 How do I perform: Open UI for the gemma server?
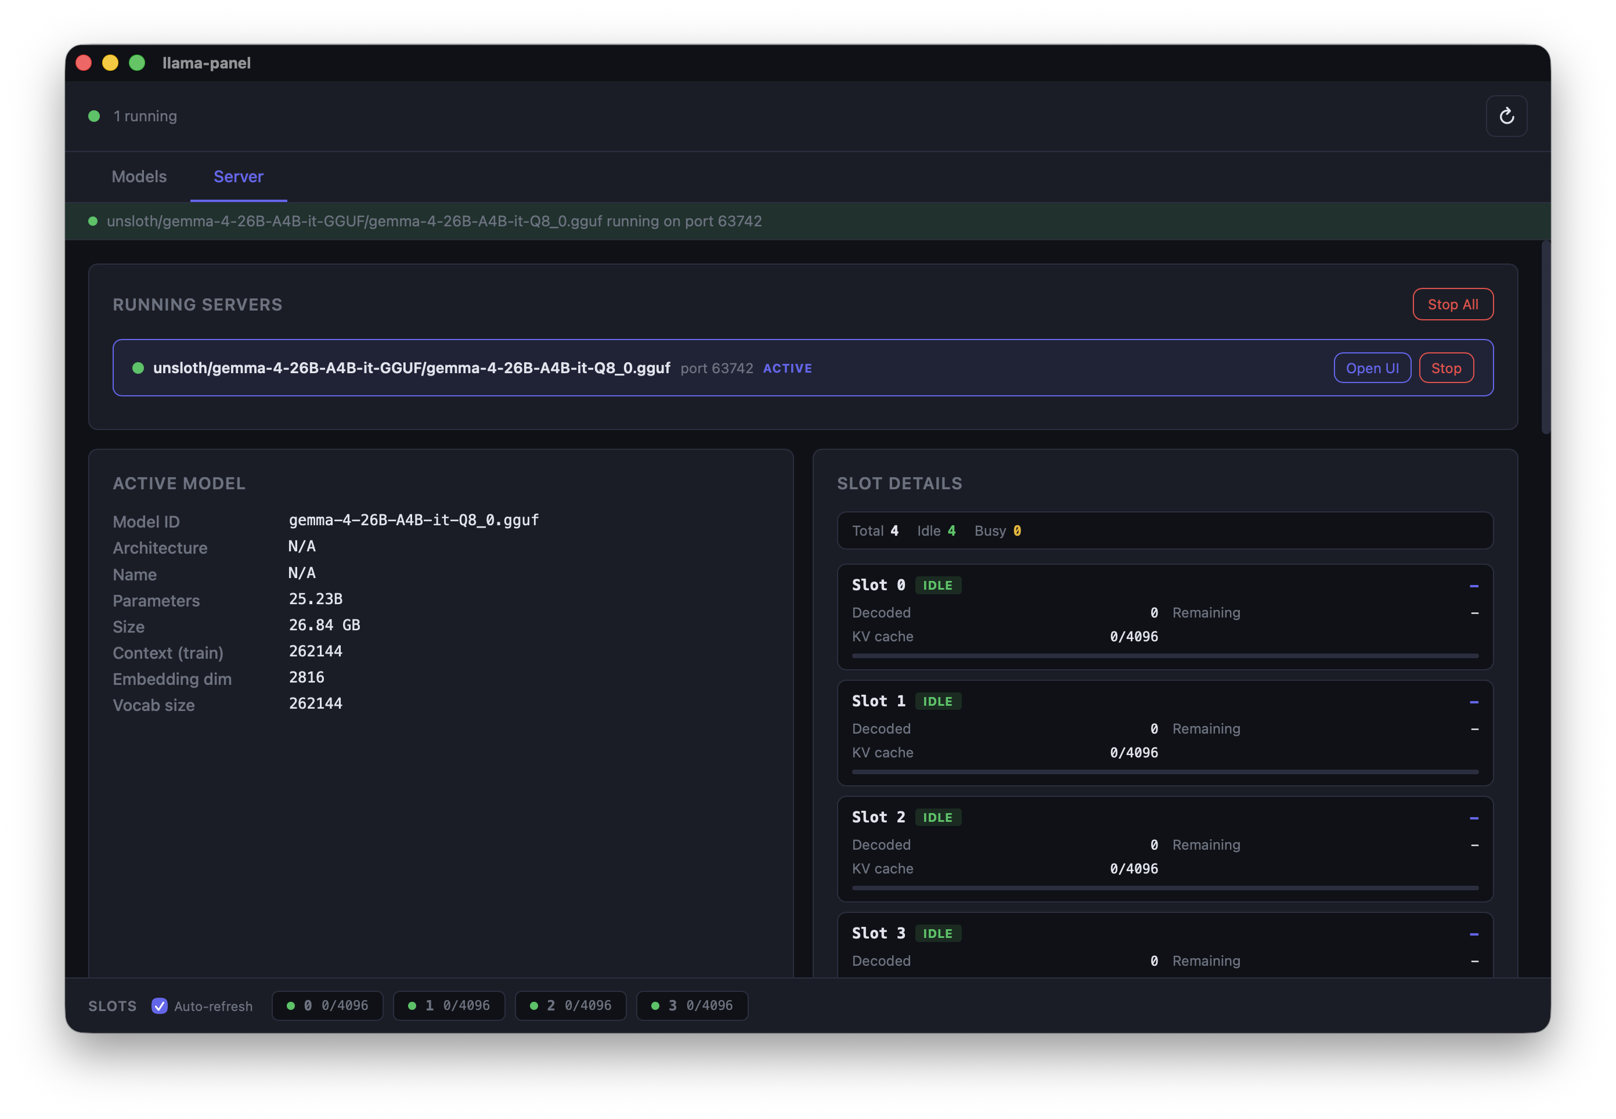coord(1371,368)
